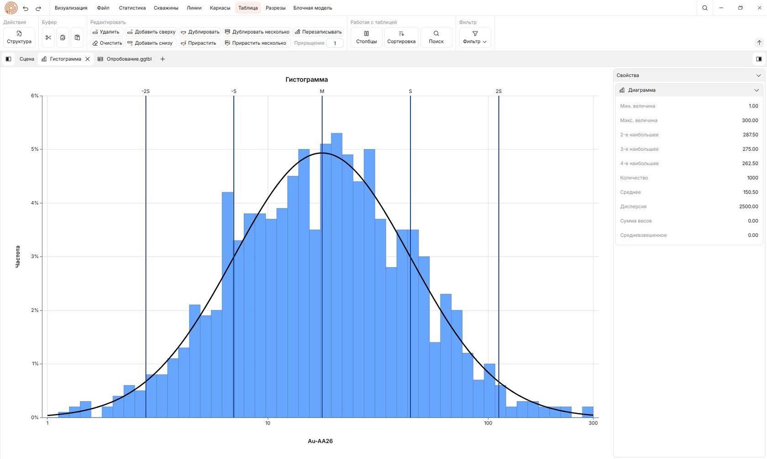Collapse the ribbon with the up arrow
This screenshot has height=459, width=767.
point(759,42)
